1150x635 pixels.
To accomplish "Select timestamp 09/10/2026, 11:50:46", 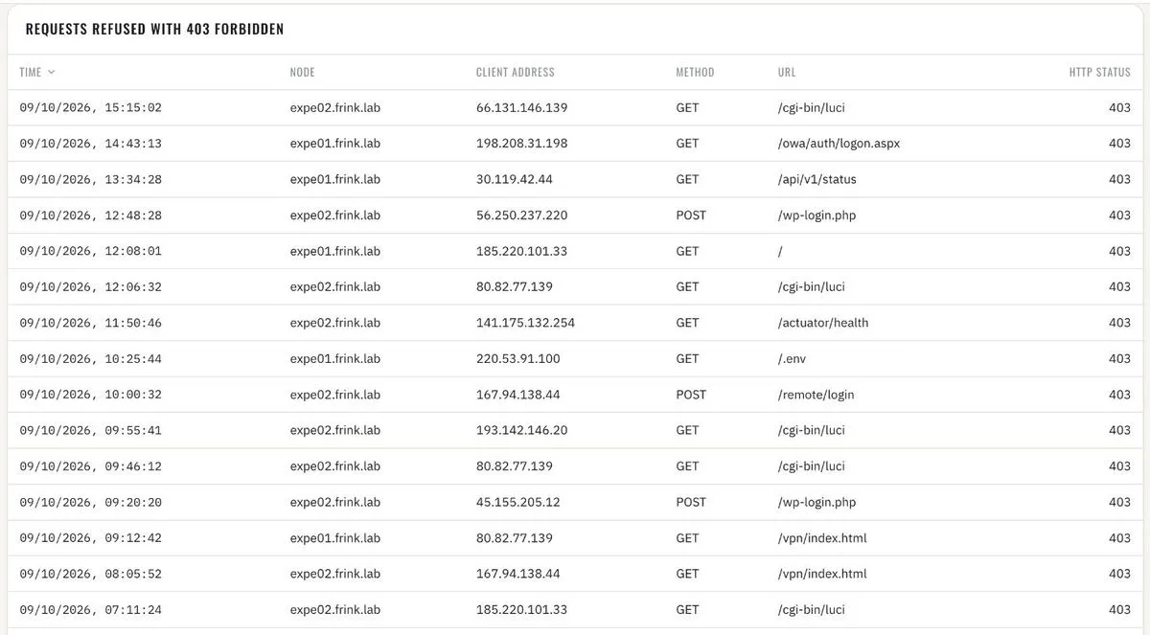I will [x=91, y=323].
